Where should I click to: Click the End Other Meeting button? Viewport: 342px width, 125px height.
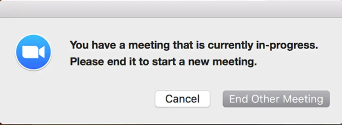coord(276,99)
